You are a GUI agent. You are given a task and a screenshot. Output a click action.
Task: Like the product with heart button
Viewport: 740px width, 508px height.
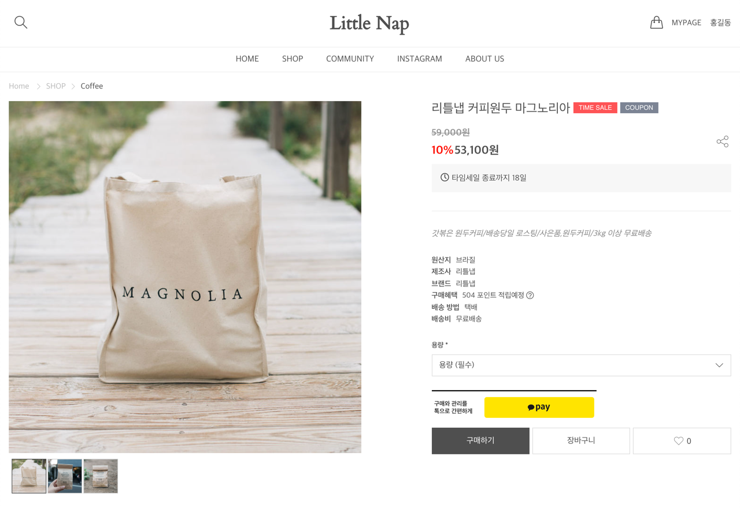pos(682,441)
